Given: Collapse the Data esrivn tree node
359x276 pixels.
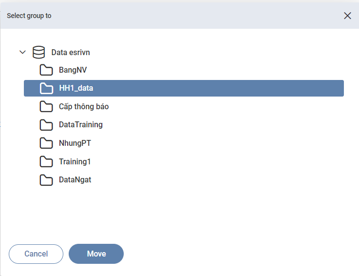Looking at the screenshot, I should (22, 52).
